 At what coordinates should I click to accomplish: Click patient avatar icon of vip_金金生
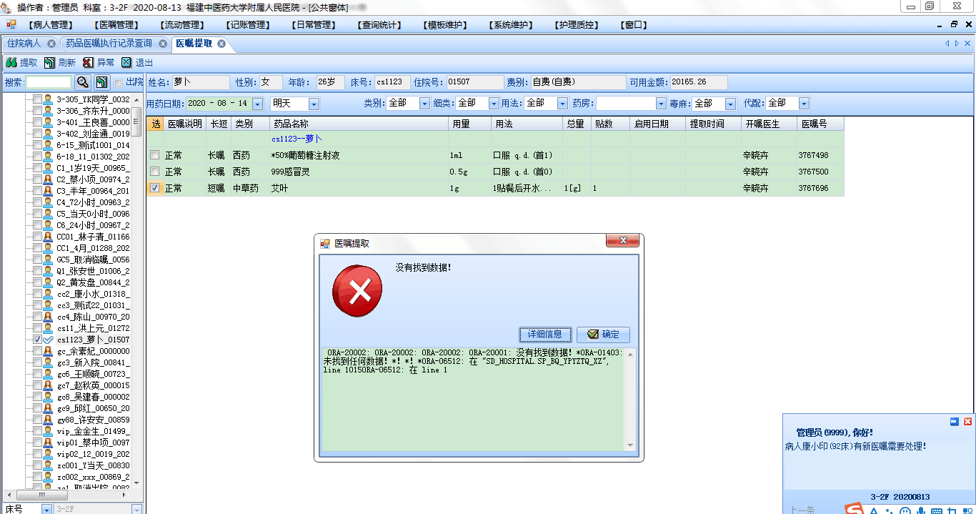48,431
